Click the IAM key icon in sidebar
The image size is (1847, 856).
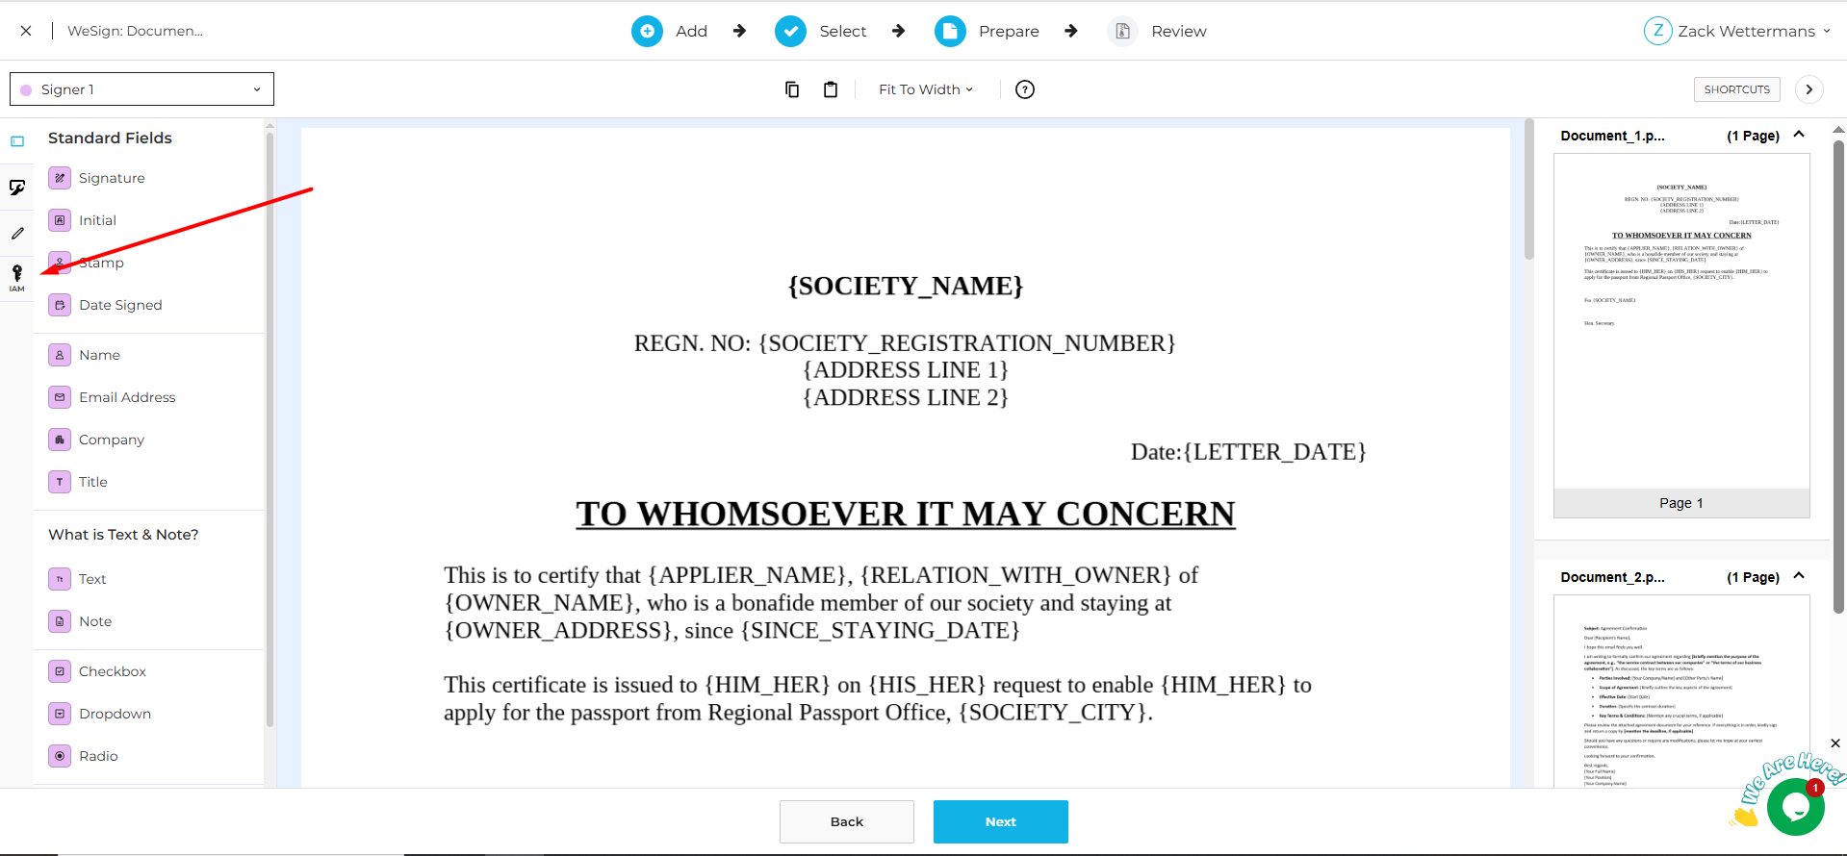[x=17, y=277]
